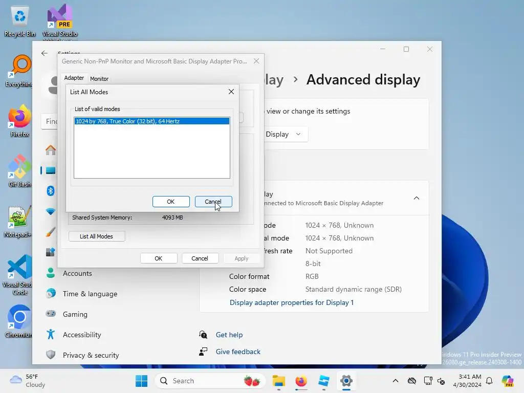Image resolution: width=524 pixels, height=393 pixels.
Task: Click the muted volume tray icon
Action: [x=441, y=381]
